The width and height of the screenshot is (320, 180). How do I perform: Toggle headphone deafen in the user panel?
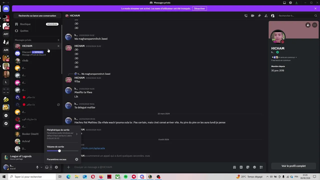[x=47, y=167]
